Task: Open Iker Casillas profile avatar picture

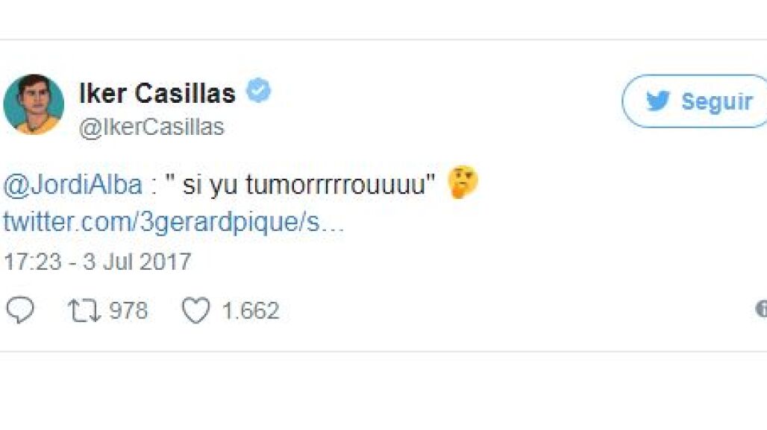Action: [34, 104]
